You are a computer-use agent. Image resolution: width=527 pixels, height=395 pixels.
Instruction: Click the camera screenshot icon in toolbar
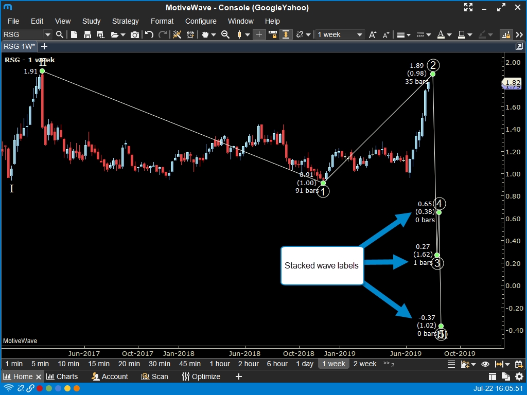point(135,34)
